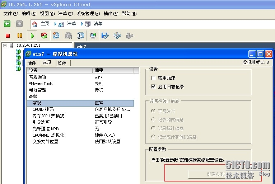Select the highlighted 常规 advanced row

pos(80,103)
